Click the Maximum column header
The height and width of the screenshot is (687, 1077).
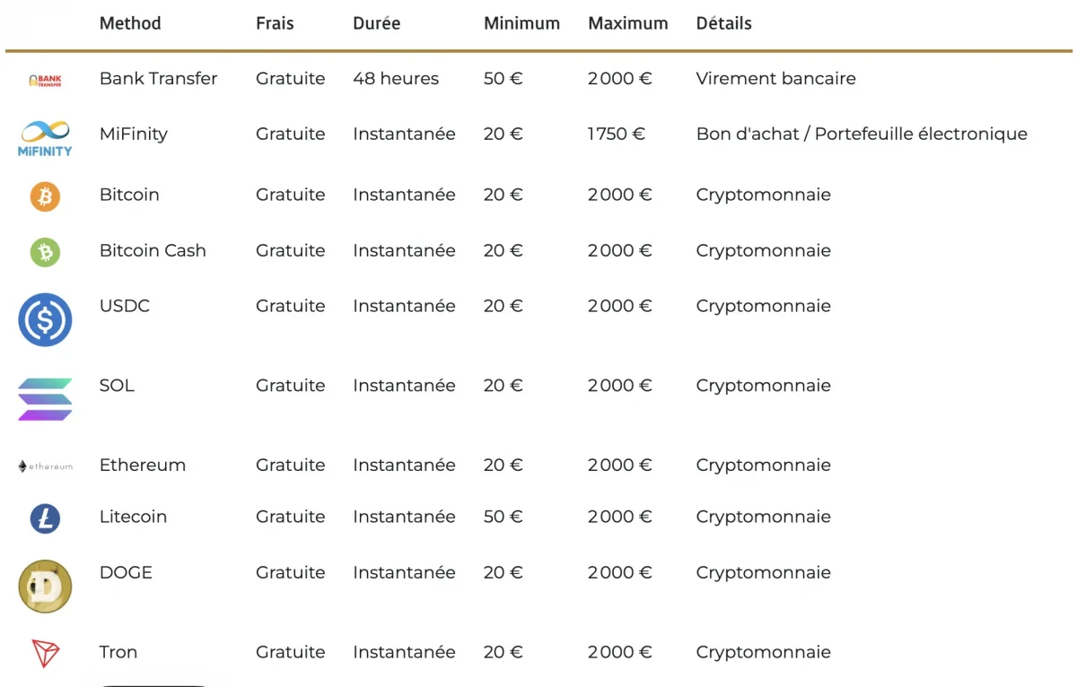[x=628, y=23]
